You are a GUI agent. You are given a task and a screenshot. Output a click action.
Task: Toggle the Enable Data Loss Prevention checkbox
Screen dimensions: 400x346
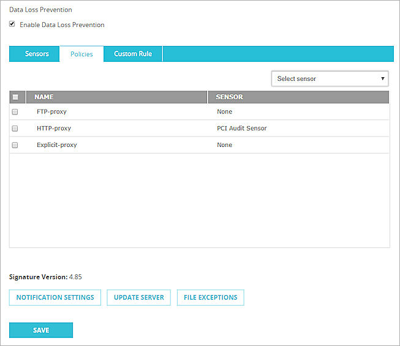click(12, 24)
